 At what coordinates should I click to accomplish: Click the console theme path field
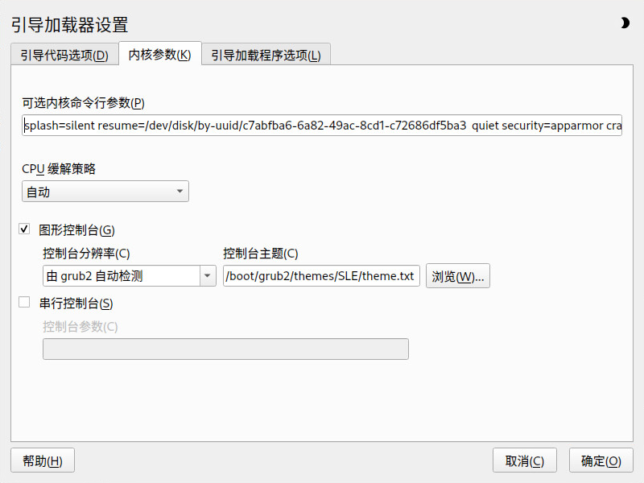[321, 275]
